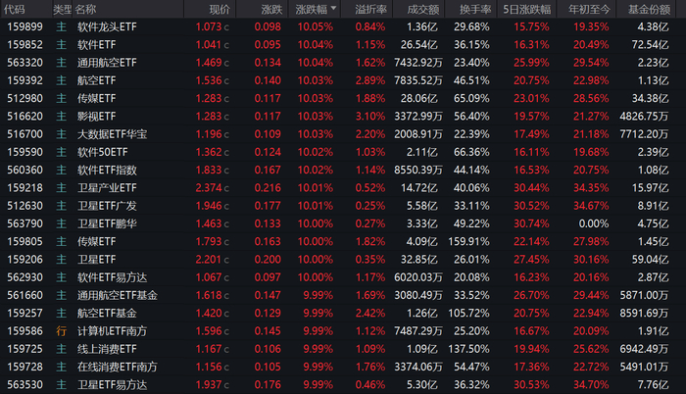This screenshot has width=686, height=394.
Task: Click price 2.374 of 卫星产业ETF
Action: (x=209, y=188)
